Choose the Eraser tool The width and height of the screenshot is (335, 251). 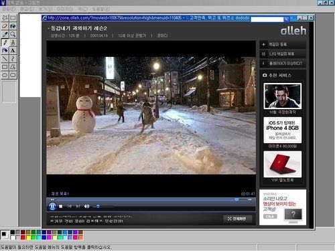pyautogui.click(x=5, y=26)
